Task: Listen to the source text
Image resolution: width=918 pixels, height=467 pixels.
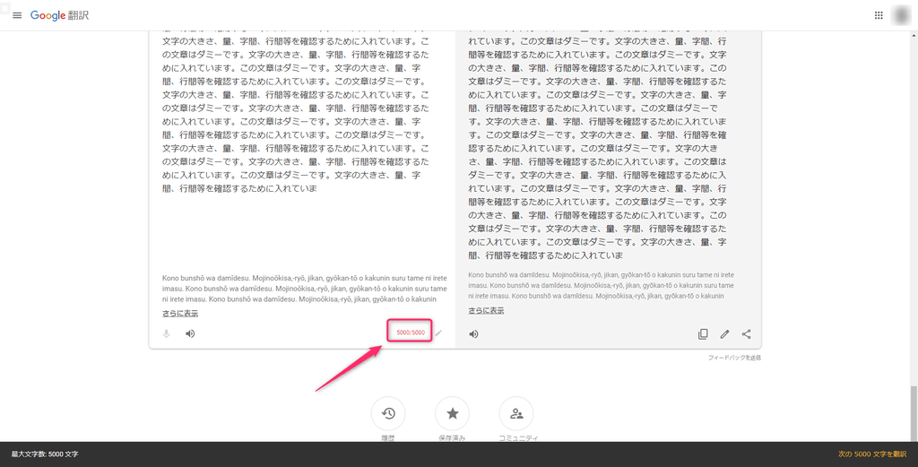Action: click(190, 334)
